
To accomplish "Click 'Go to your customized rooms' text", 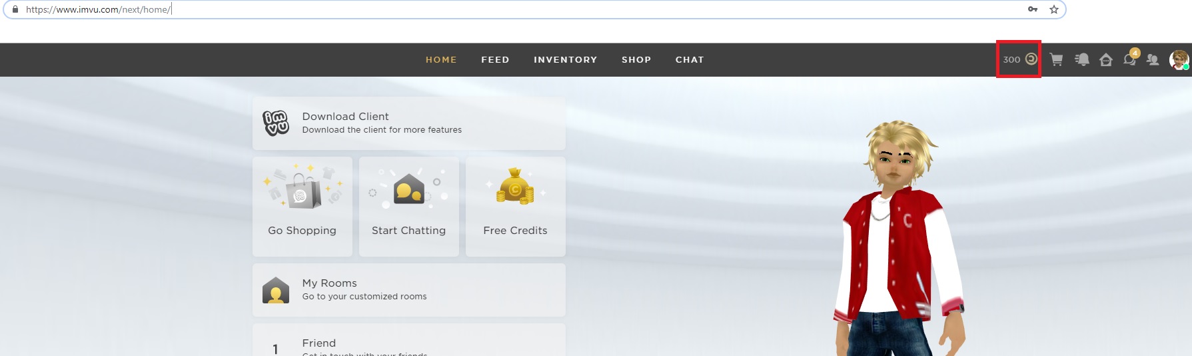I will point(364,297).
